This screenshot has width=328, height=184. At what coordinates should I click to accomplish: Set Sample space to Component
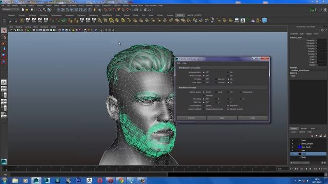coord(240,92)
